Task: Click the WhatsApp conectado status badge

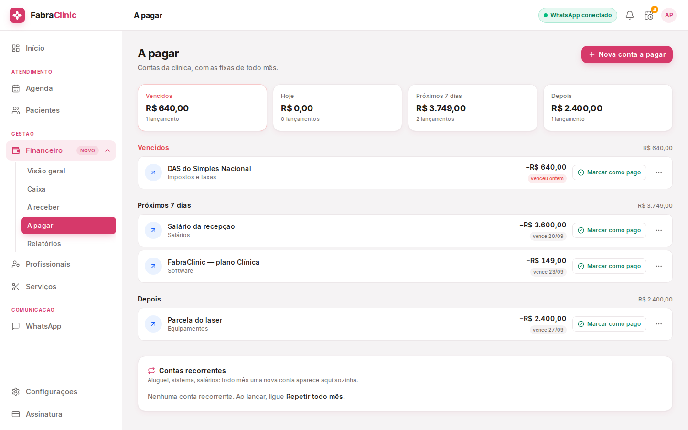Action: click(x=578, y=15)
